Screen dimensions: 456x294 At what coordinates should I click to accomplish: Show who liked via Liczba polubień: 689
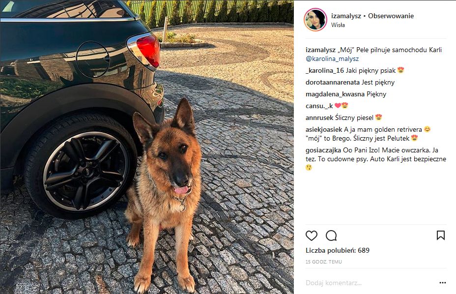pos(338,250)
